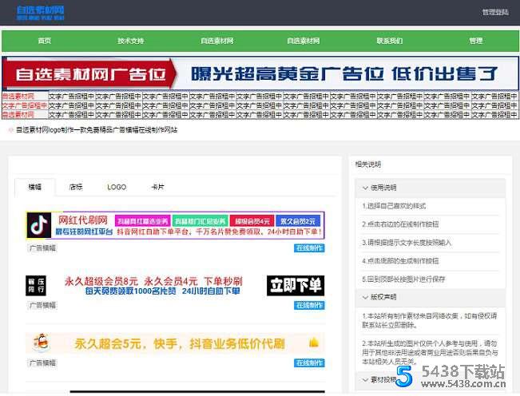Click the small icon before the breadcrumb text
520x396 pixels.
tap(11, 130)
